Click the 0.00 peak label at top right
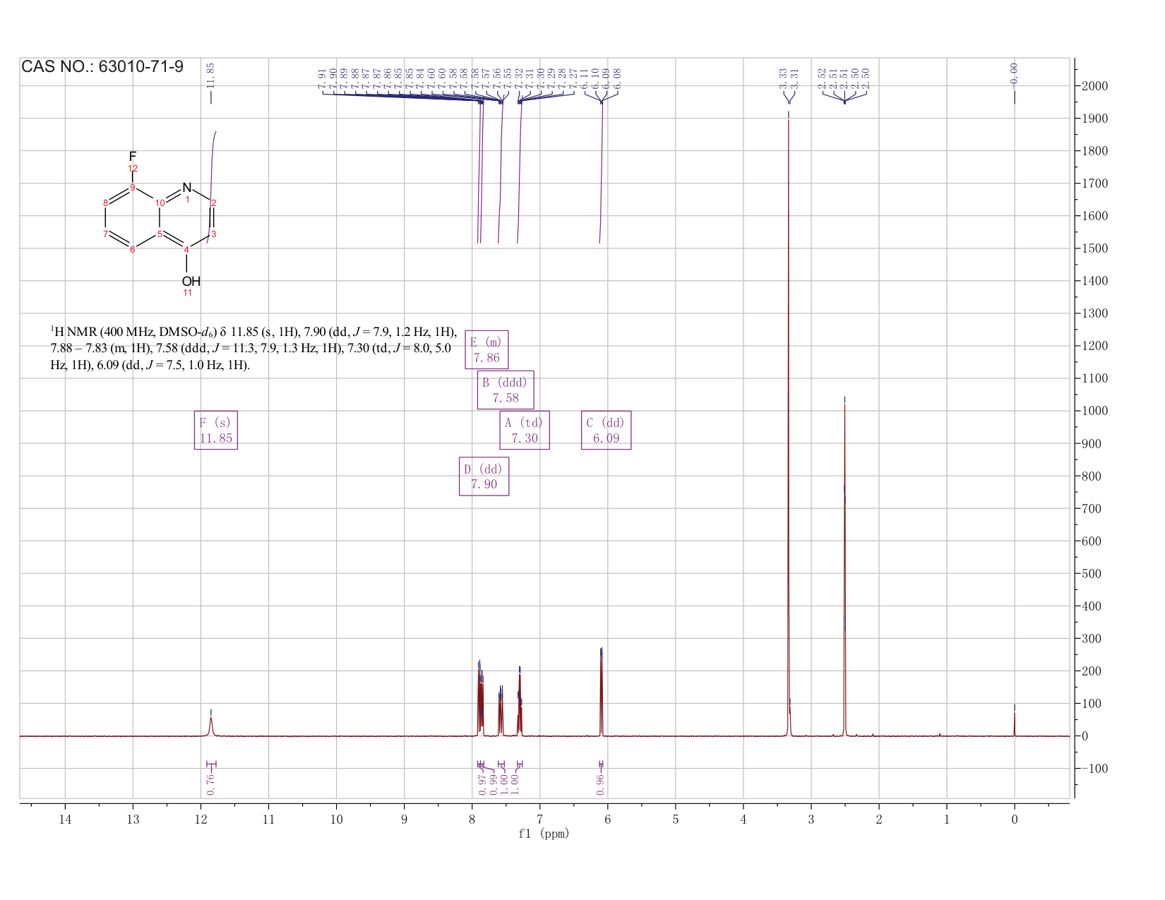 coord(1015,72)
